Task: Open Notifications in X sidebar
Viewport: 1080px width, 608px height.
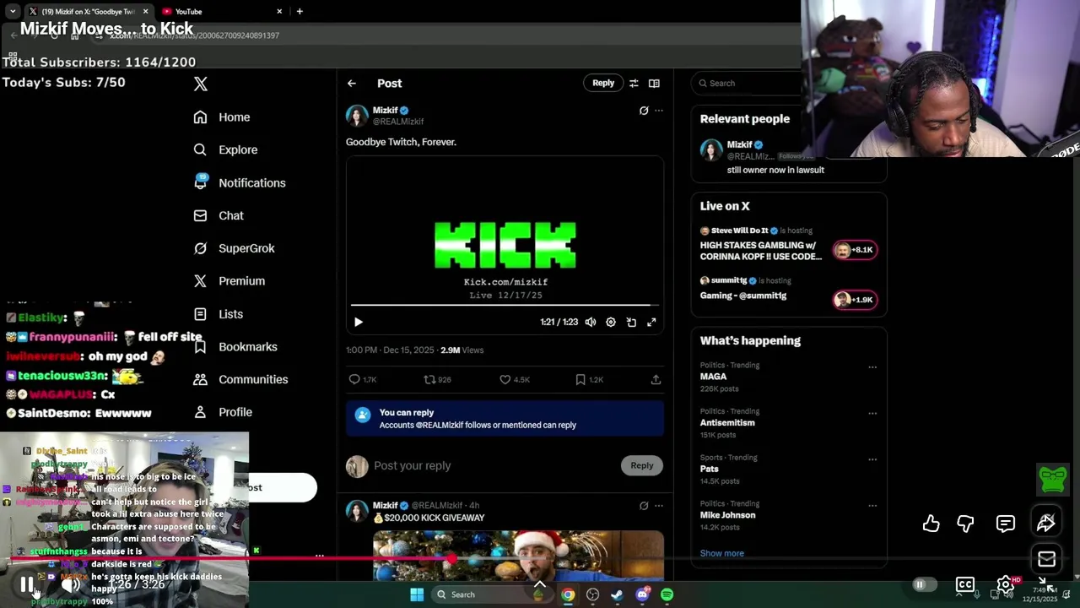Action: pos(240,182)
